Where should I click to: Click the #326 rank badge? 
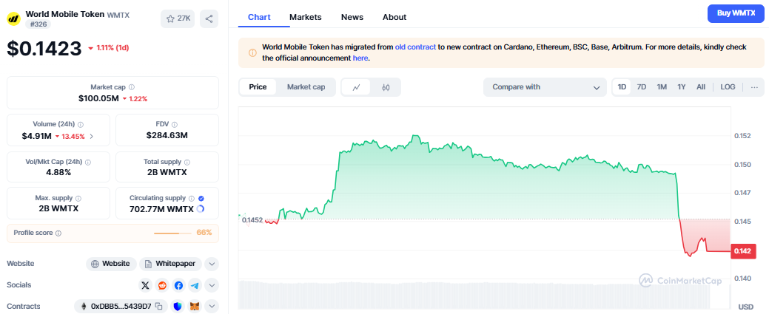[38, 24]
